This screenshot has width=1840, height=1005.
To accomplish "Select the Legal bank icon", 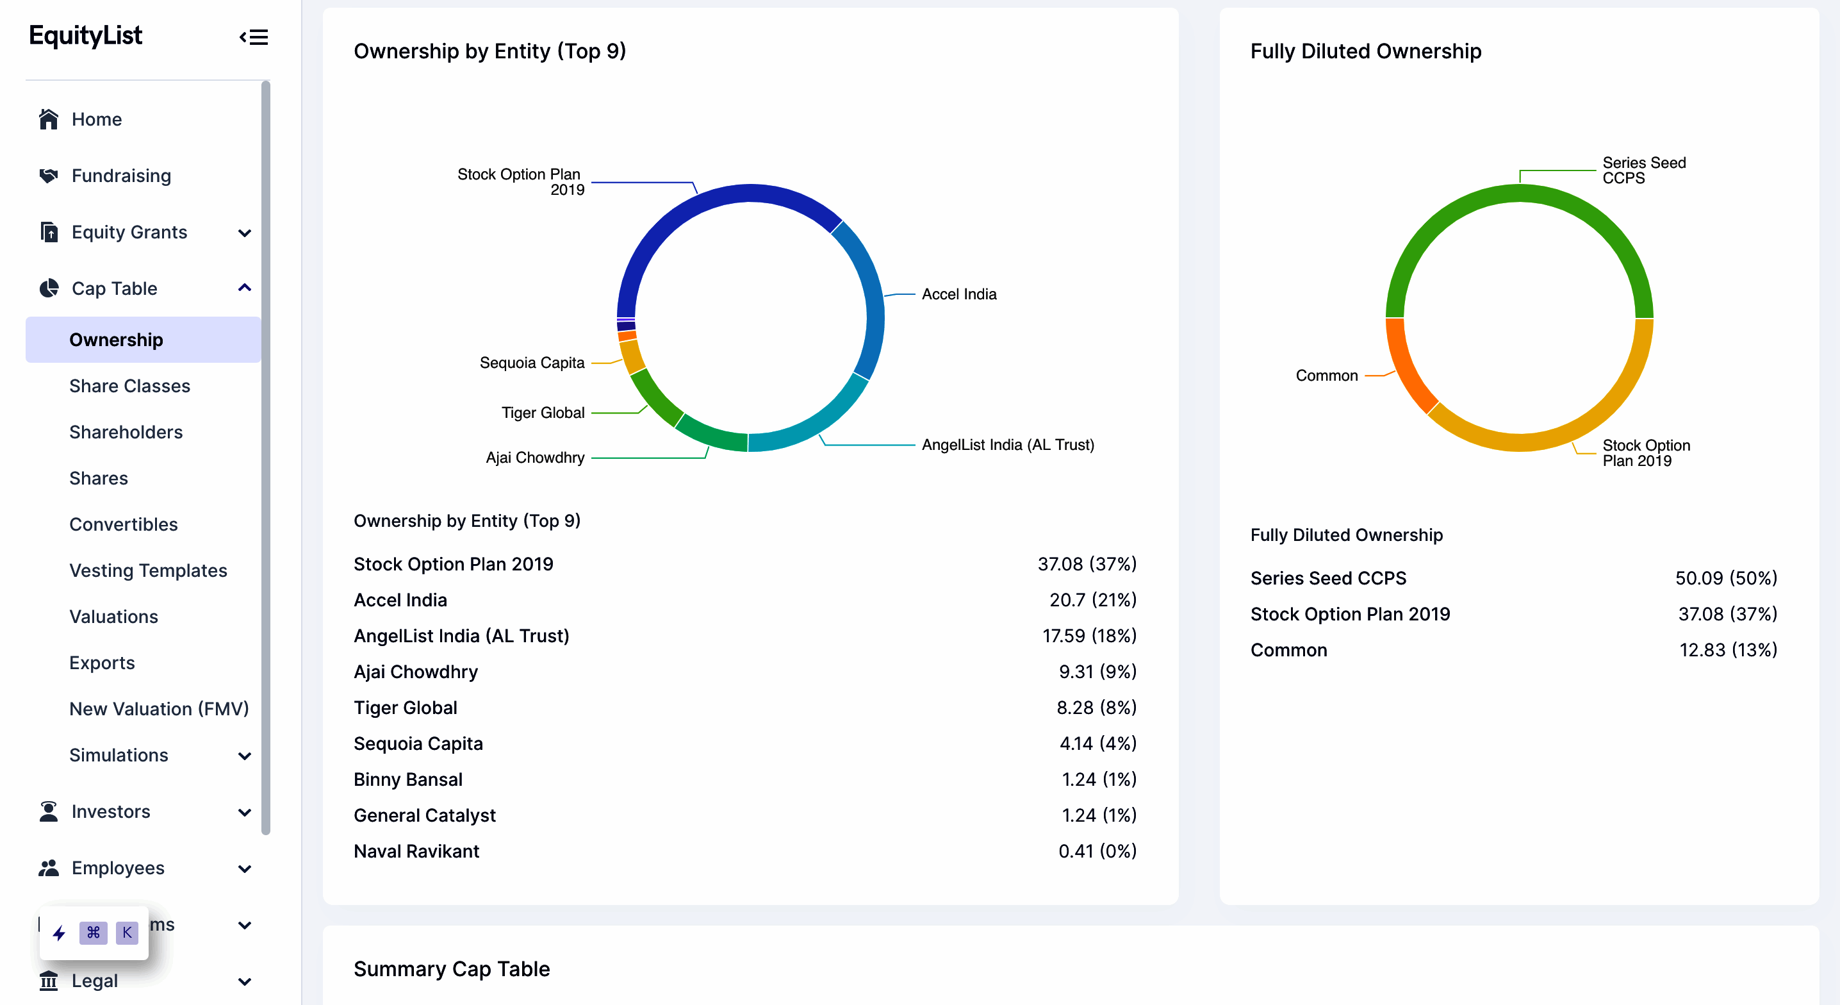I will pos(48,980).
